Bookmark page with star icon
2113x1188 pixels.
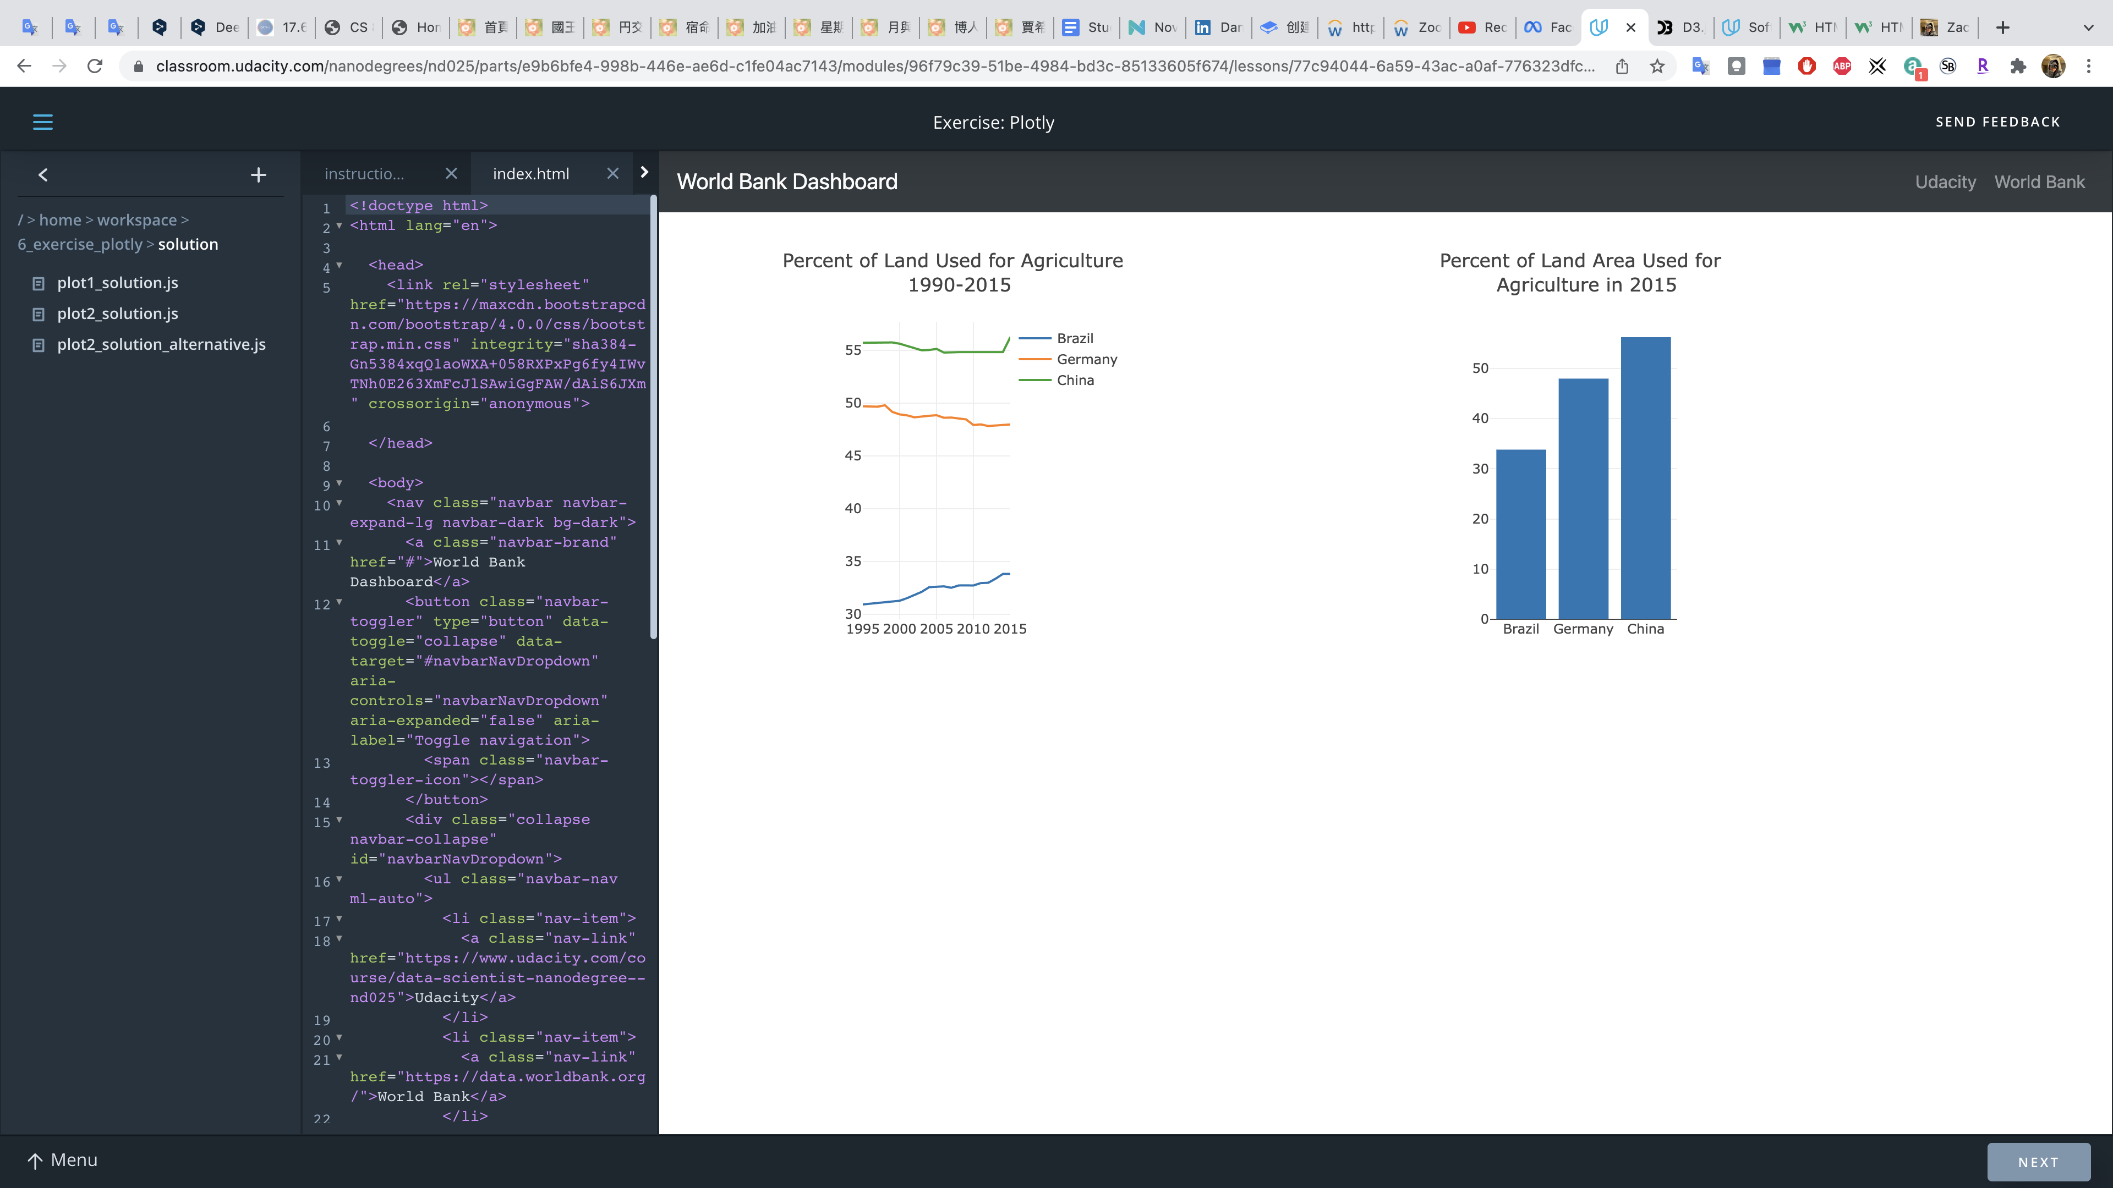[x=1657, y=67]
